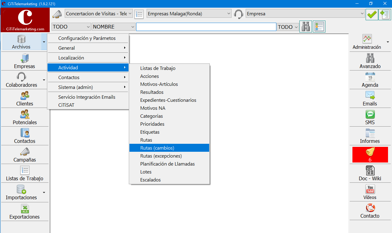This screenshot has width=392, height=233.
Task: Open the Empresas Malaga(Ronda) list dropdown
Action: [189, 14]
